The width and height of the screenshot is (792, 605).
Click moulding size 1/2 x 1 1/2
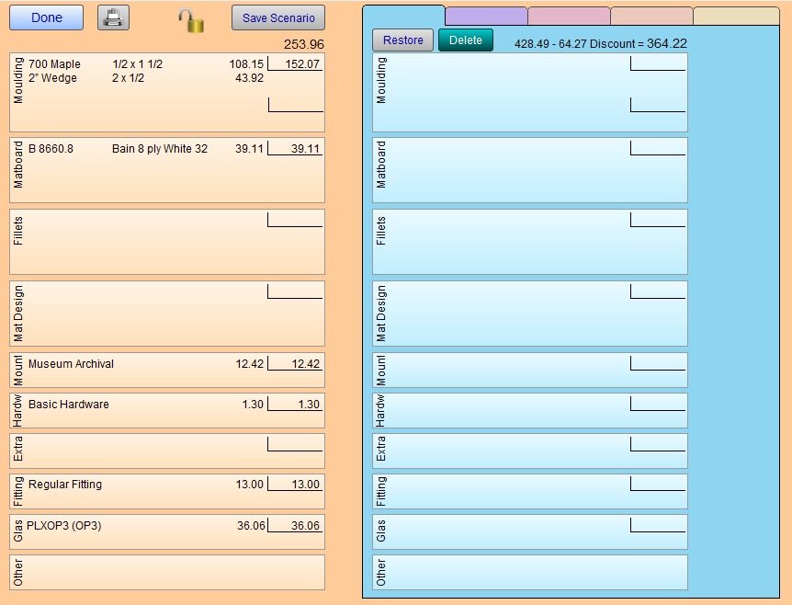pyautogui.click(x=138, y=64)
